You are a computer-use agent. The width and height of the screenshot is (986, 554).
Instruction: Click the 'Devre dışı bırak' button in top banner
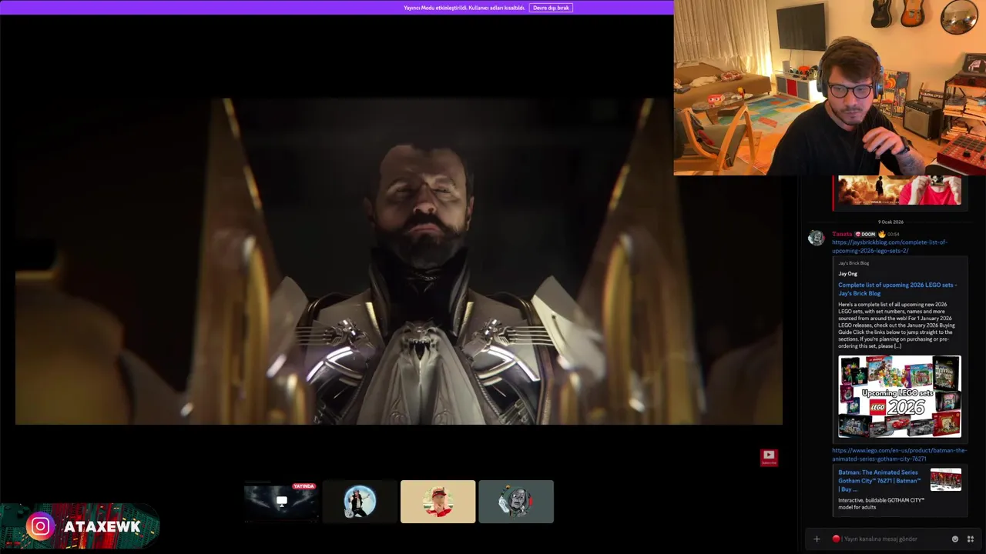551,8
